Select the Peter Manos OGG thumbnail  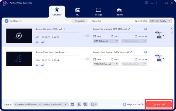[x=19, y=59]
